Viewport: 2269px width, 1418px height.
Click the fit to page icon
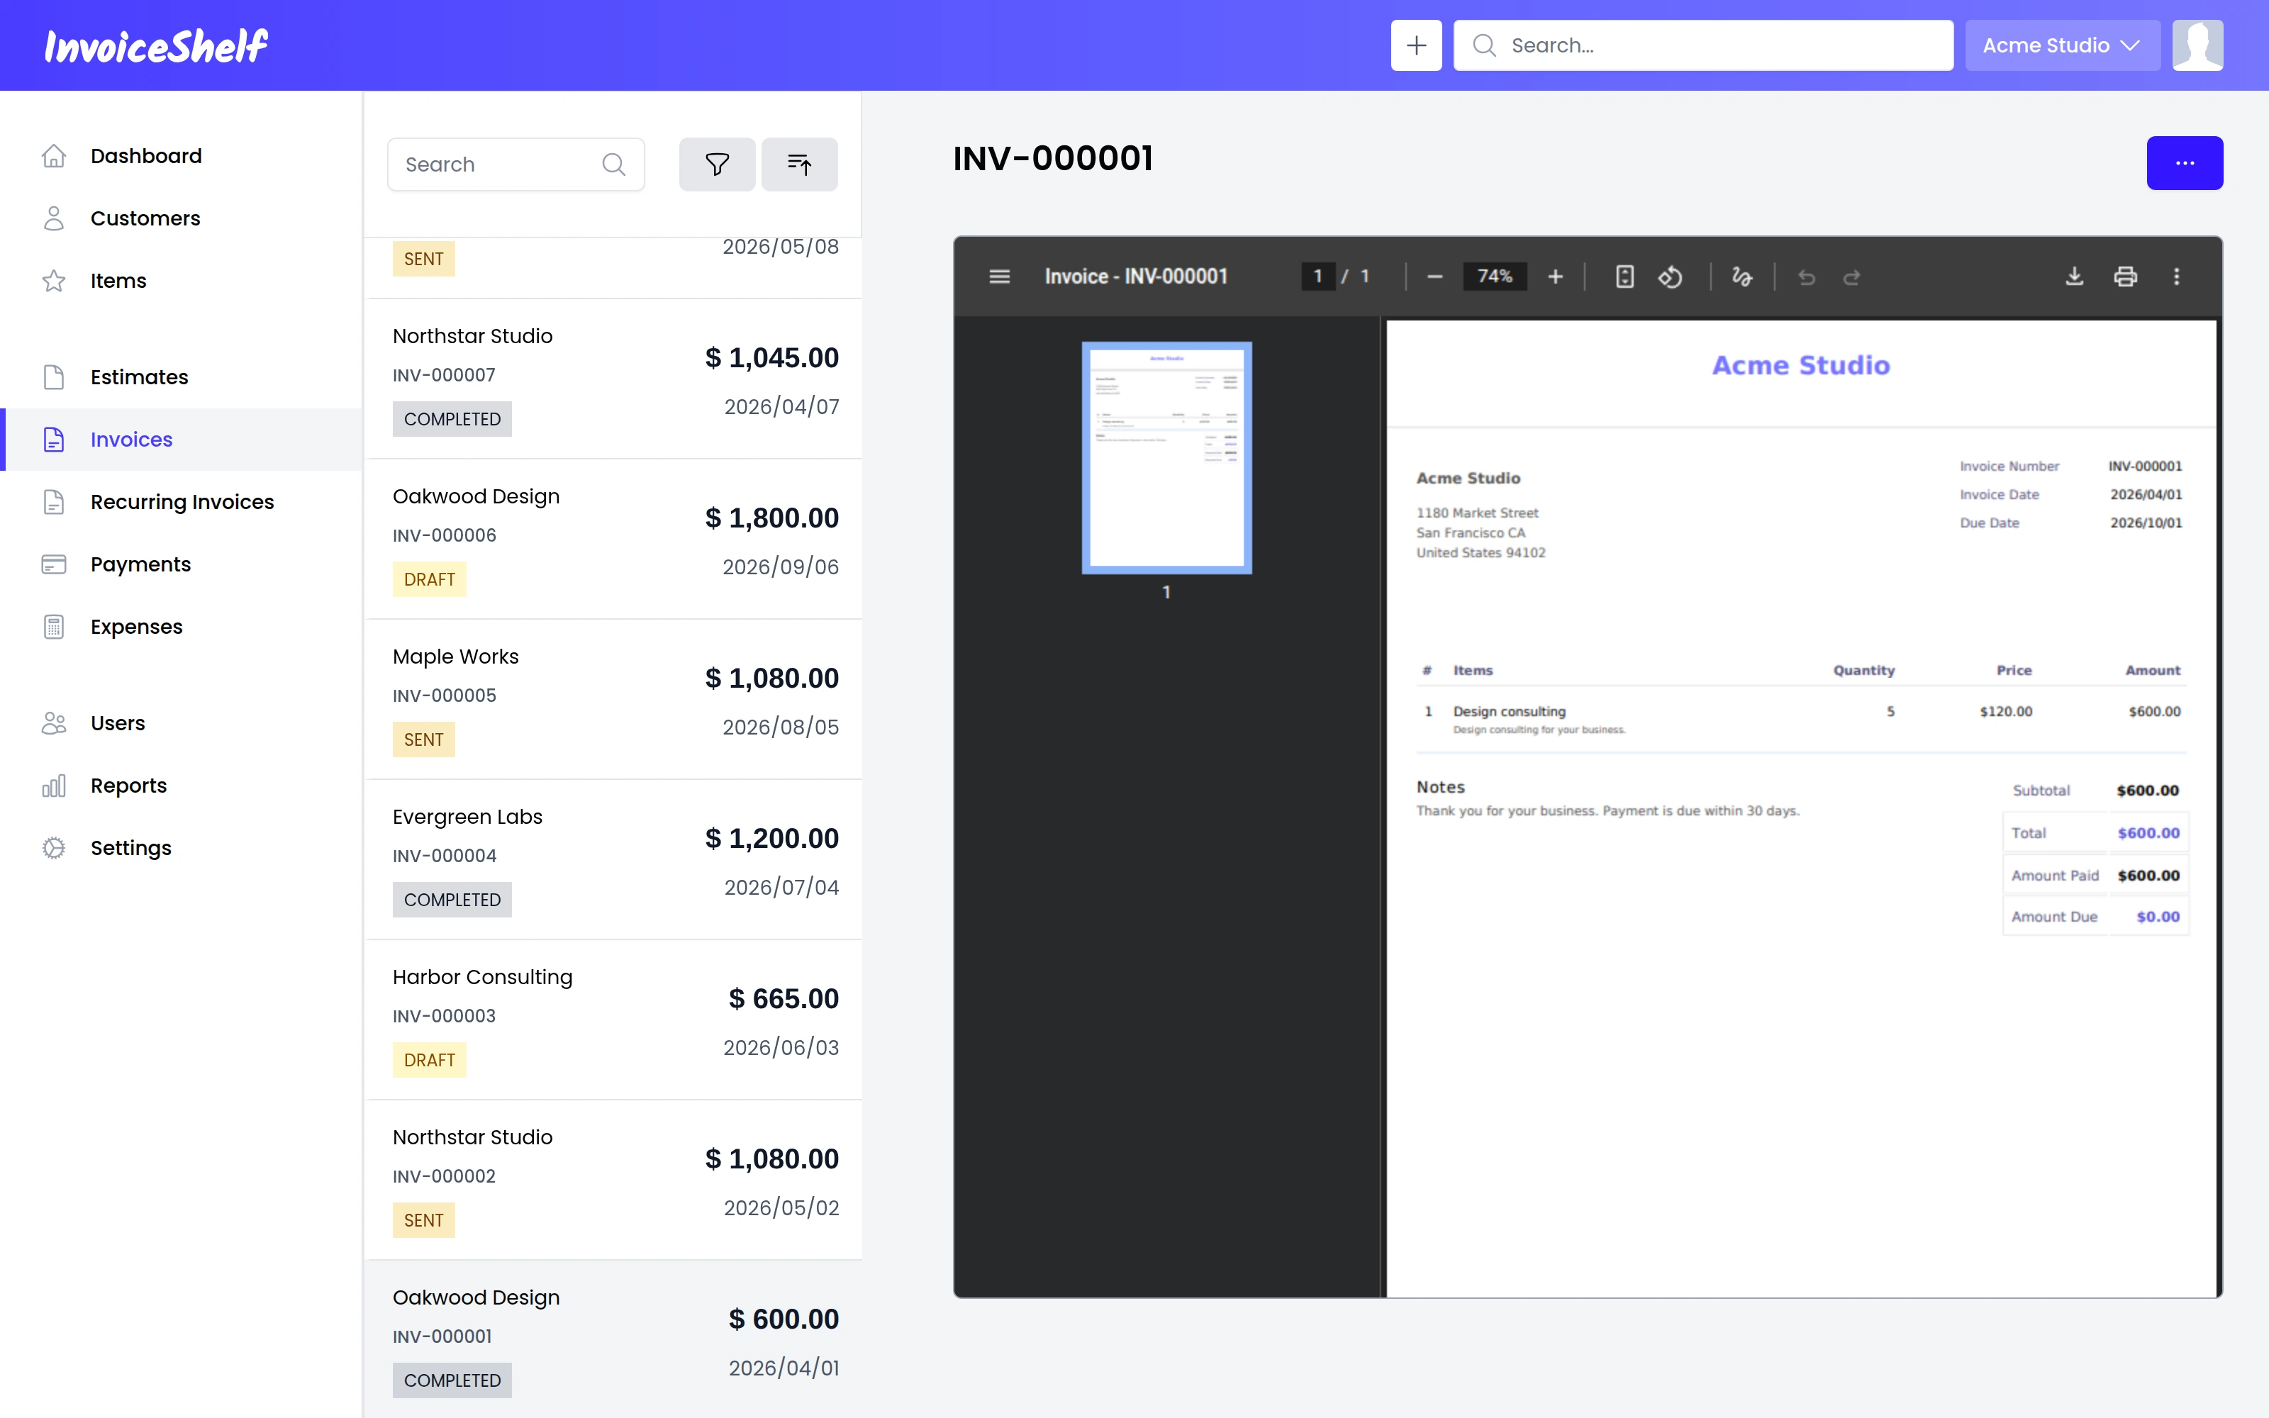1625,277
